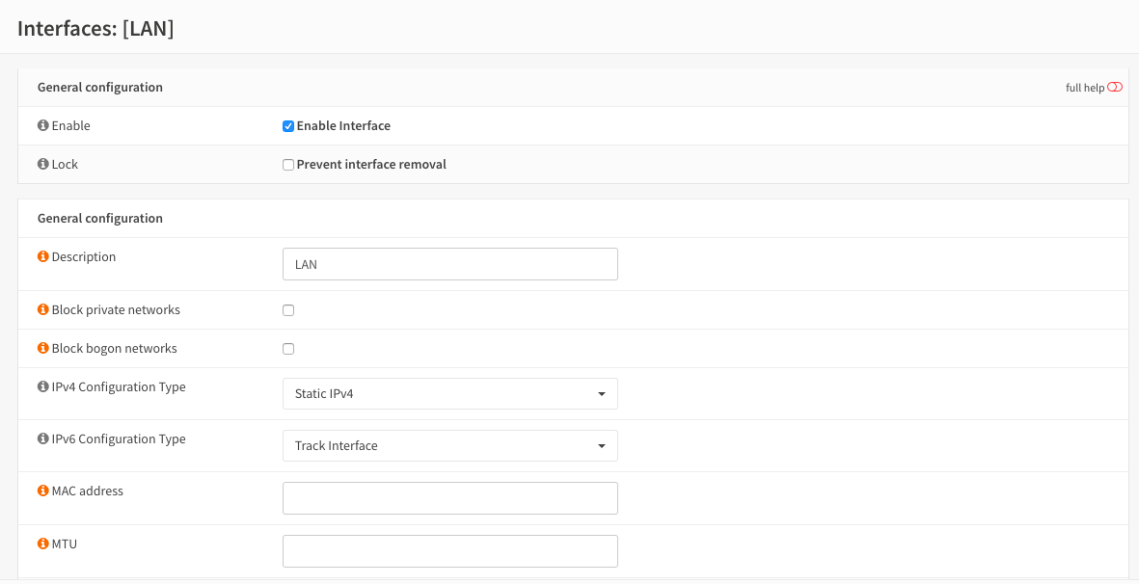Click info icon for Block bogon networks
Viewport: 1139px width, 584px height.
(x=42, y=349)
